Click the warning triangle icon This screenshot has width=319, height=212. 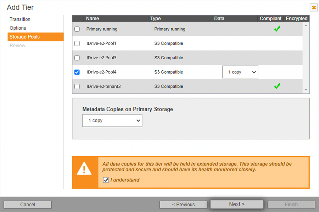coord(84,169)
